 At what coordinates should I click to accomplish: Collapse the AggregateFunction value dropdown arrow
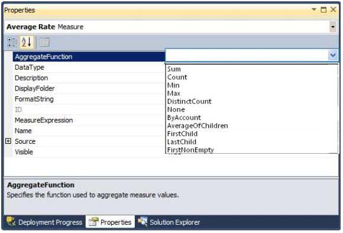(x=333, y=55)
